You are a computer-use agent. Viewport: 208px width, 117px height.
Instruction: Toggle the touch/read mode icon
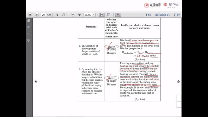click(118, 15)
